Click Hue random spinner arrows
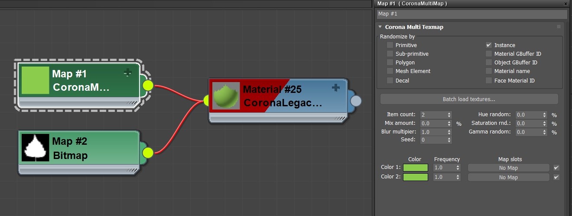Screen dimensions: 572x216 (x=544, y=115)
